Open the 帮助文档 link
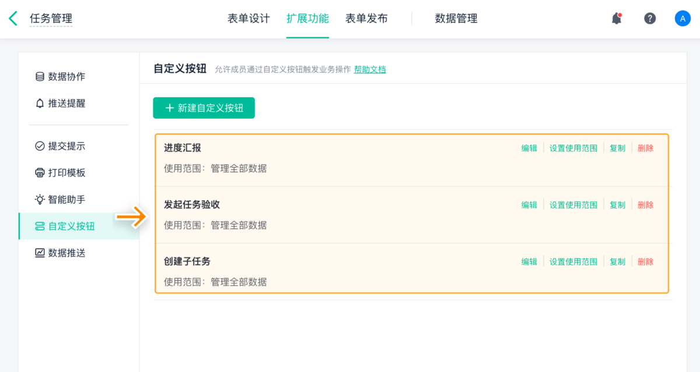Image resolution: width=700 pixels, height=372 pixels. click(370, 70)
